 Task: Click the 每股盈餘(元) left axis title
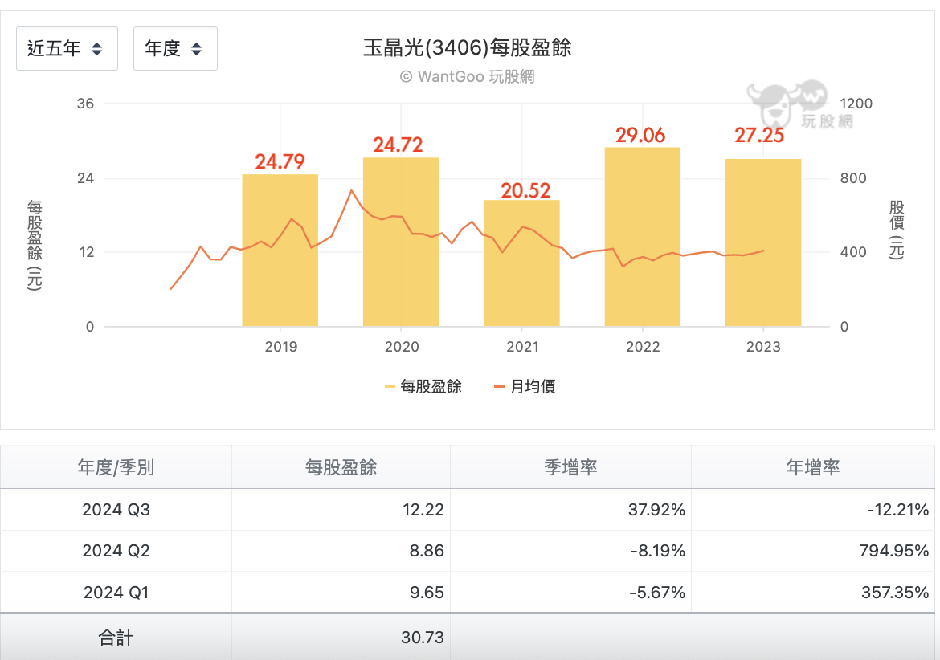[x=35, y=246]
